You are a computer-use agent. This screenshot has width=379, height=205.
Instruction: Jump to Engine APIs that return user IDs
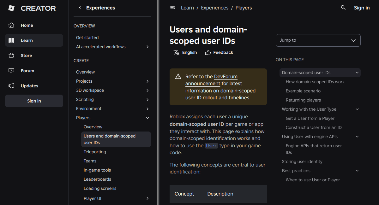314,149
